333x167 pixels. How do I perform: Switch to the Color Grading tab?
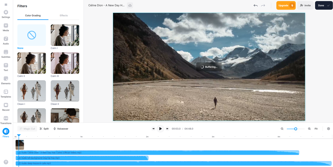click(x=33, y=16)
